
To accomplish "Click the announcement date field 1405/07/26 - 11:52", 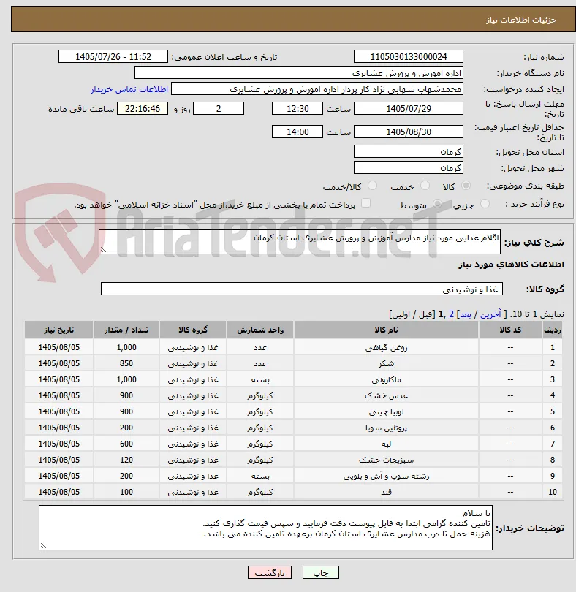I will [113, 56].
